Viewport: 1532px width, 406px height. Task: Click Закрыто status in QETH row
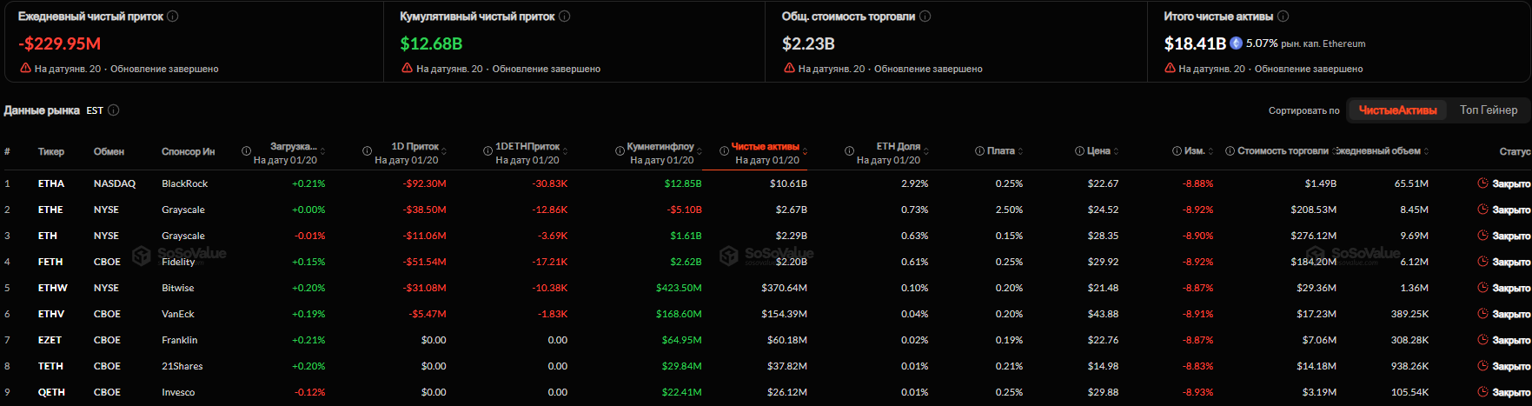[x=1511, y=392]
